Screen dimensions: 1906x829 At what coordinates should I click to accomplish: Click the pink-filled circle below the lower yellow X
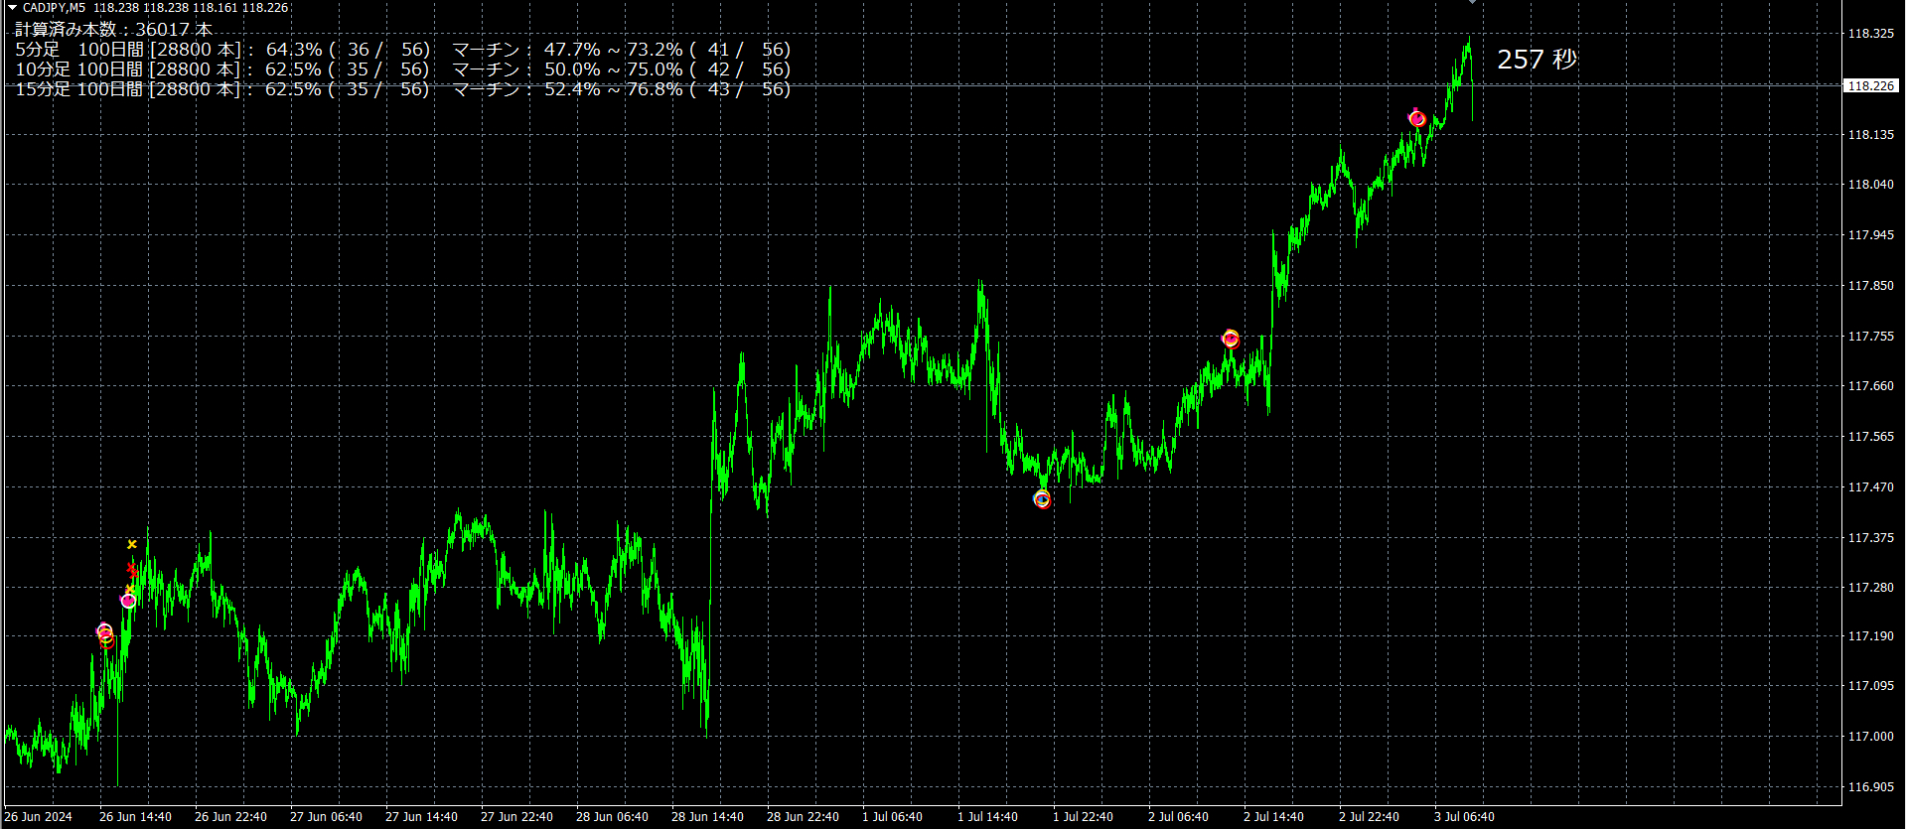tap(128, 601)
